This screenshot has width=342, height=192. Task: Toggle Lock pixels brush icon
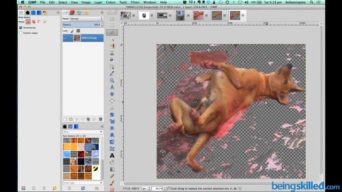(x=72, y=31)
